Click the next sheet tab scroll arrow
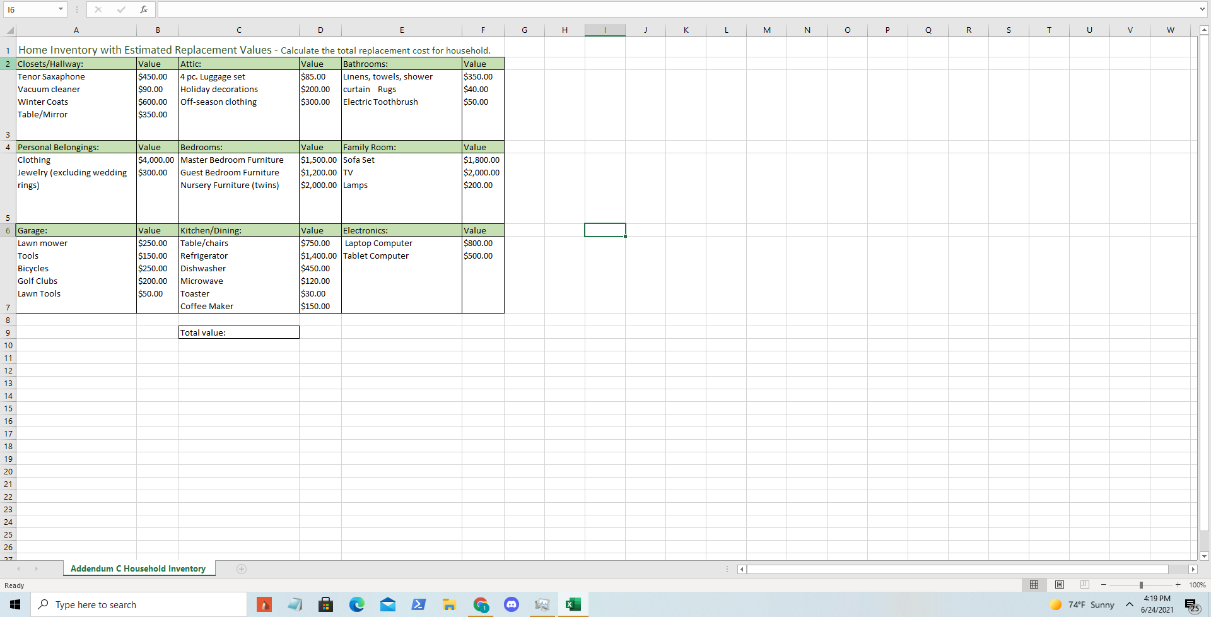1211x617 pixels. pos(37,569)
